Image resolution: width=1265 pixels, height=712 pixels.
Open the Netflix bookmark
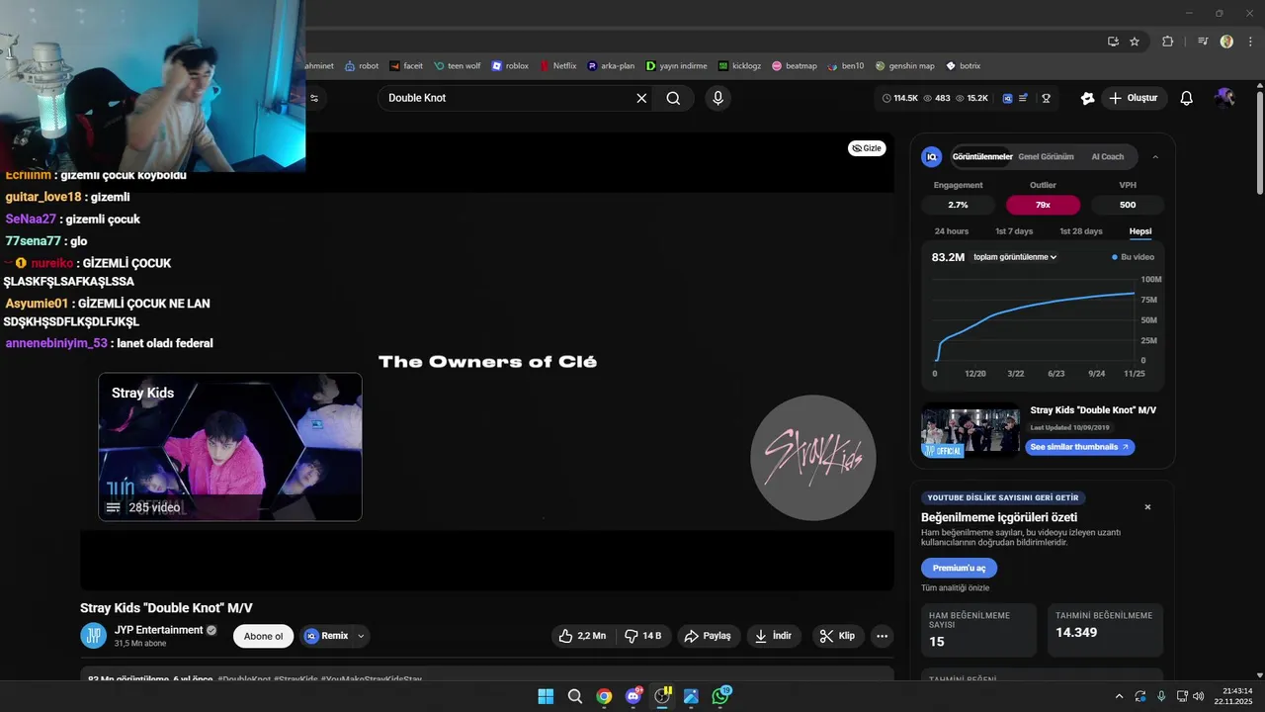558,66
